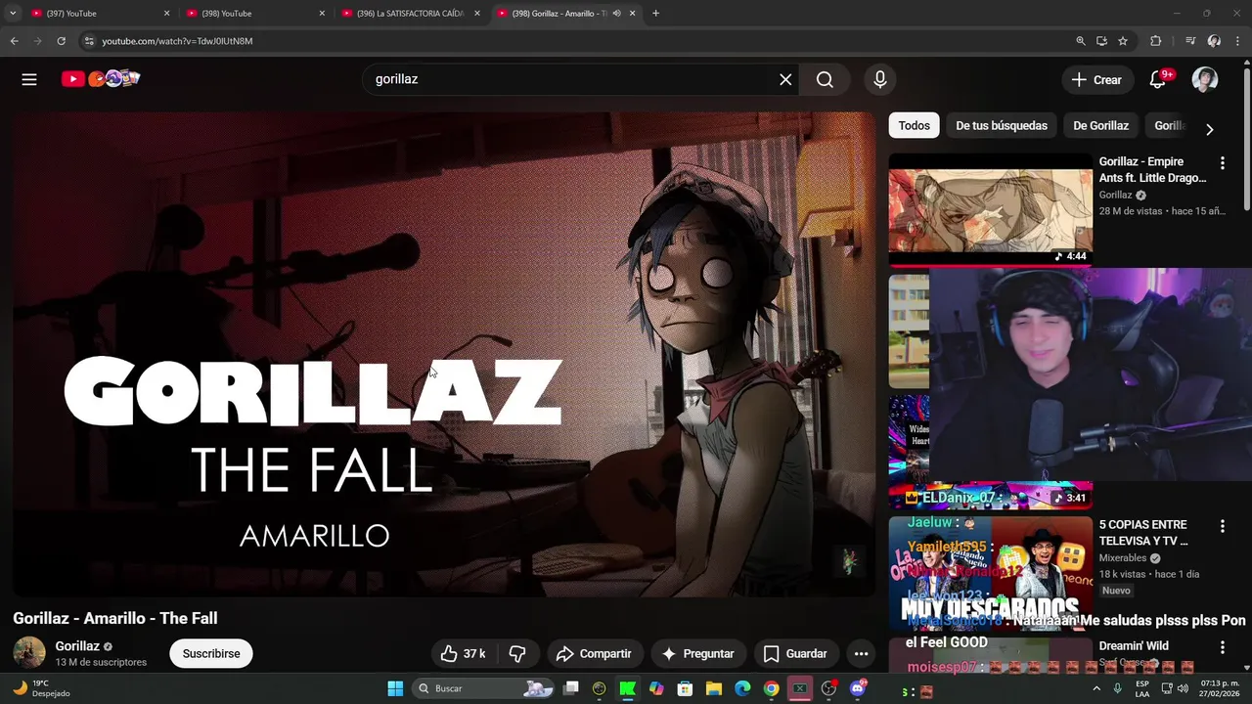Click the Windows taskbar Buscar box
The width and height of the screenshot is (1252, 704).
[485, 688]
